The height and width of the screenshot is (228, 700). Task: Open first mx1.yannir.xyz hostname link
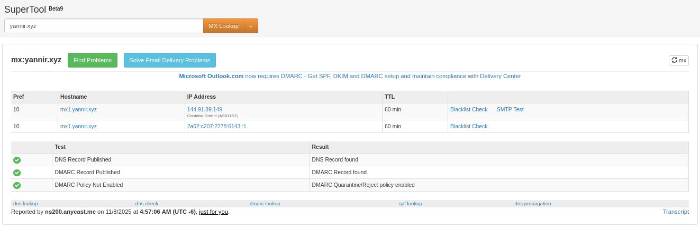tap(78, 109)
